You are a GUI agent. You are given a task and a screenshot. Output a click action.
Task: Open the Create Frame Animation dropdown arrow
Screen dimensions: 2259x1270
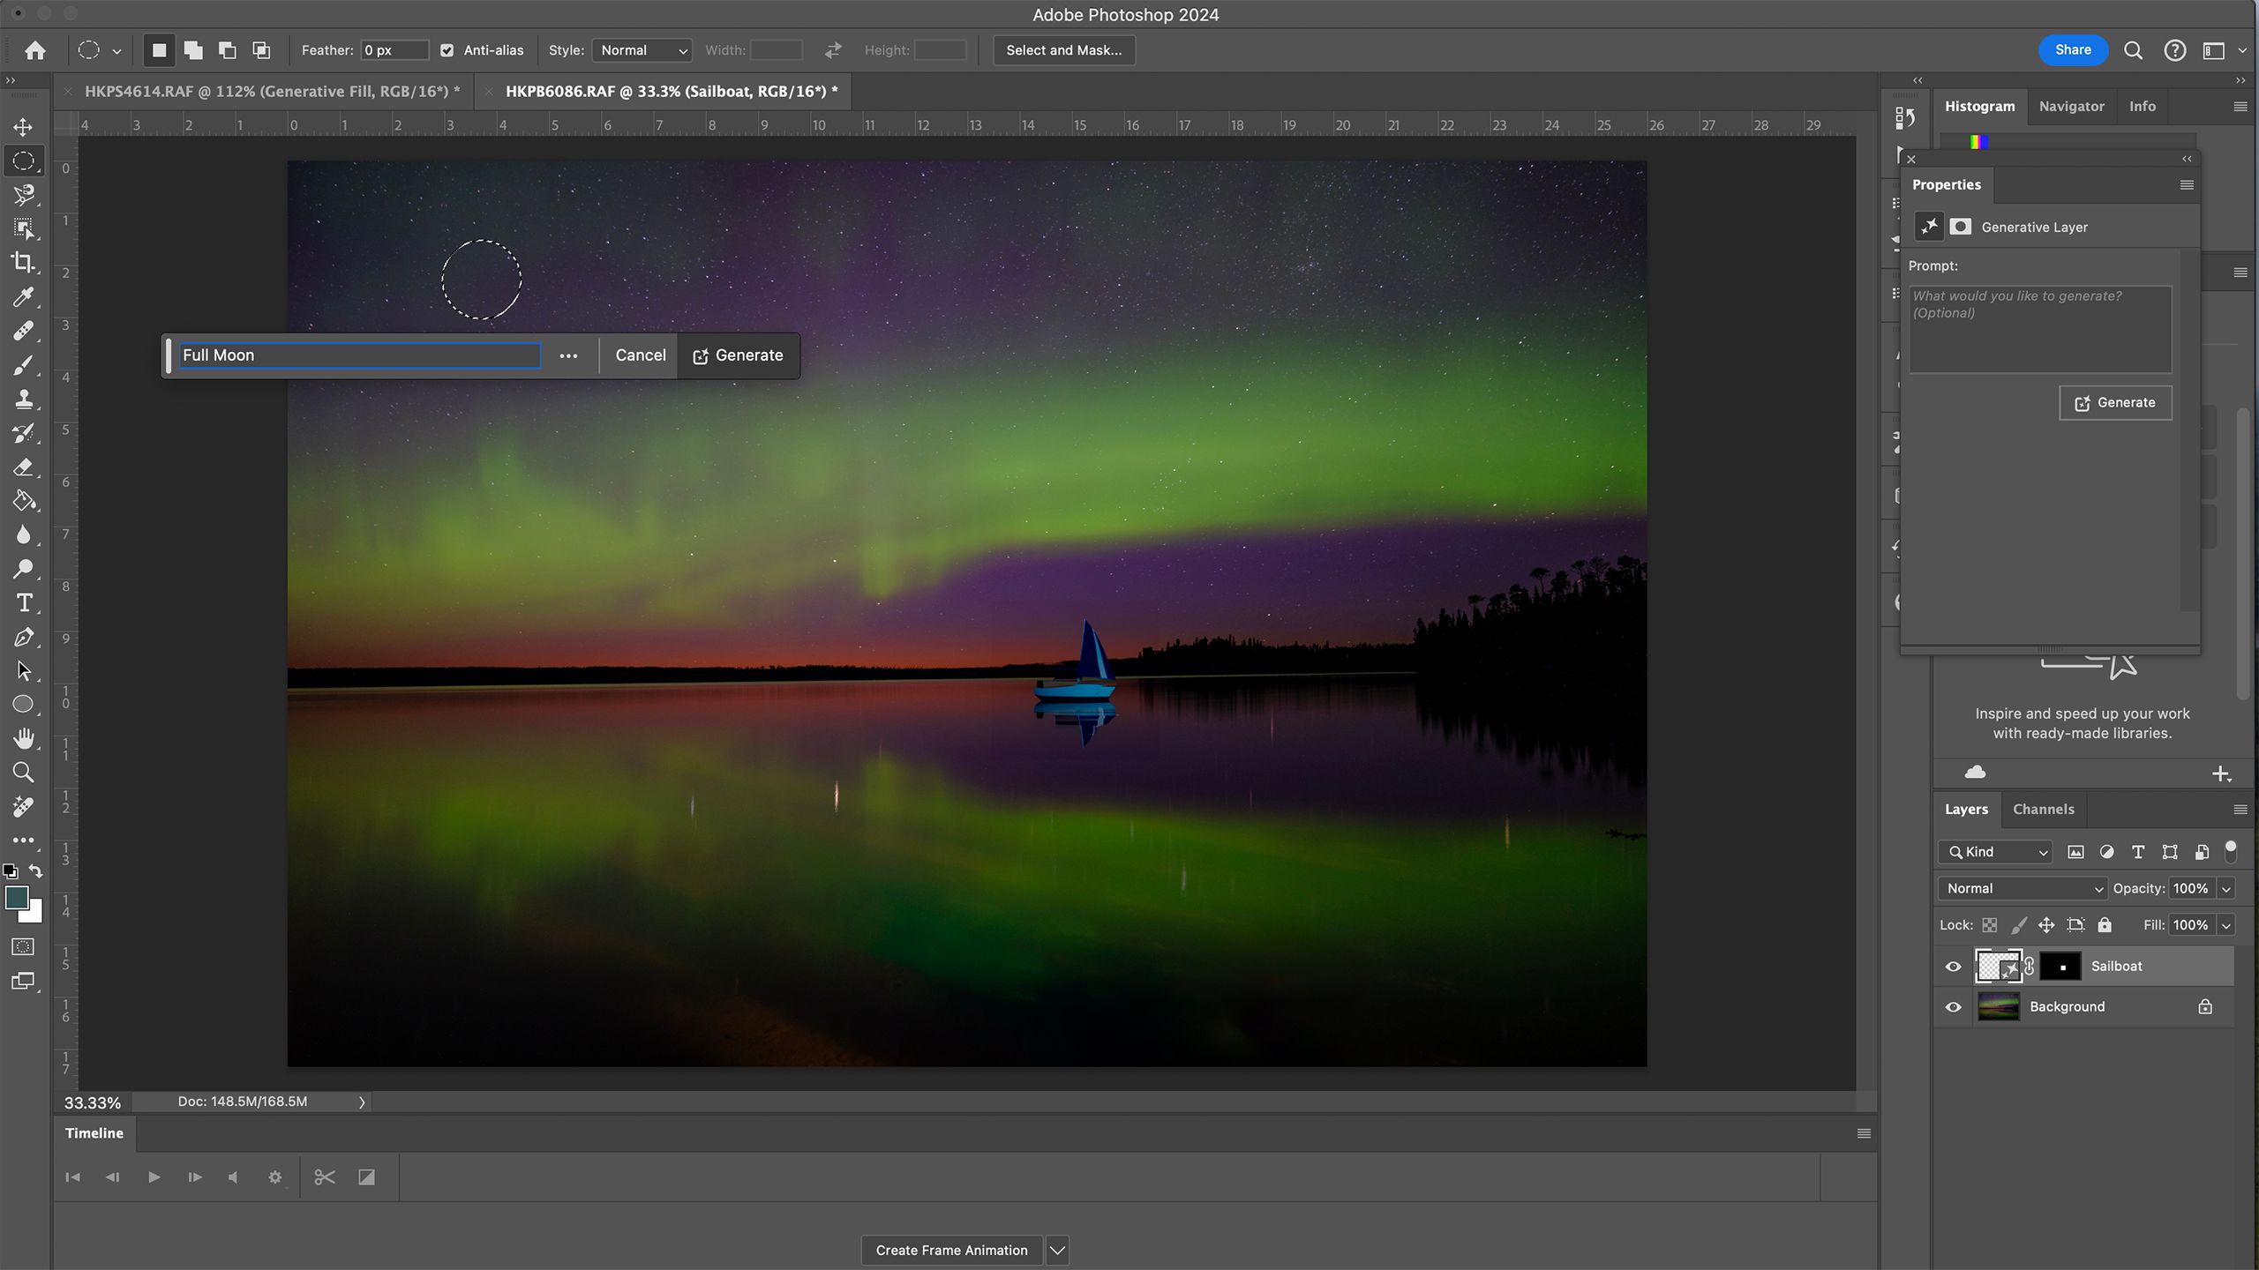click(1057, 1250)
